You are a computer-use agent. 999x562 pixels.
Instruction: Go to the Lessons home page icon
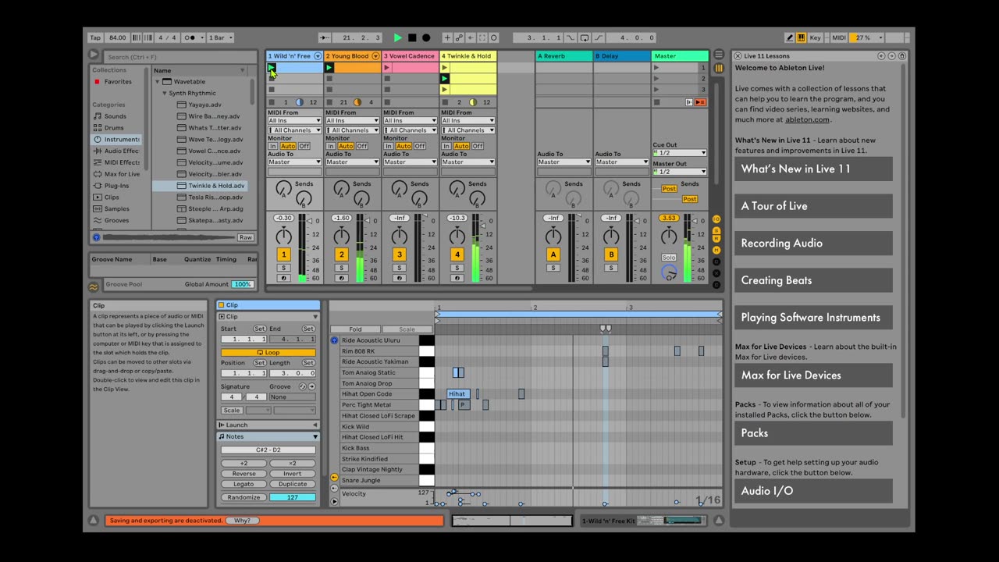901,55
